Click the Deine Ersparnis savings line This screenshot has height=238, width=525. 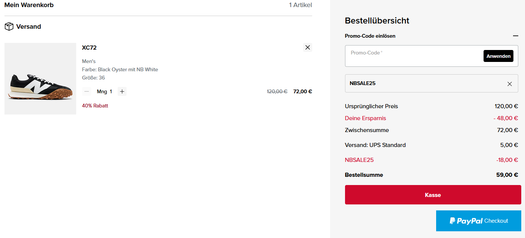click(366, 118)
